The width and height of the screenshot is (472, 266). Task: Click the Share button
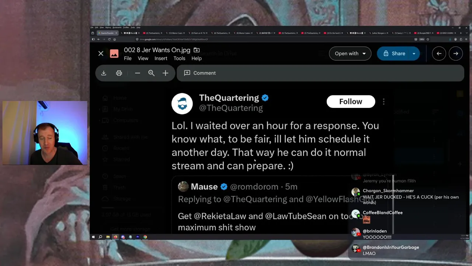393,54
